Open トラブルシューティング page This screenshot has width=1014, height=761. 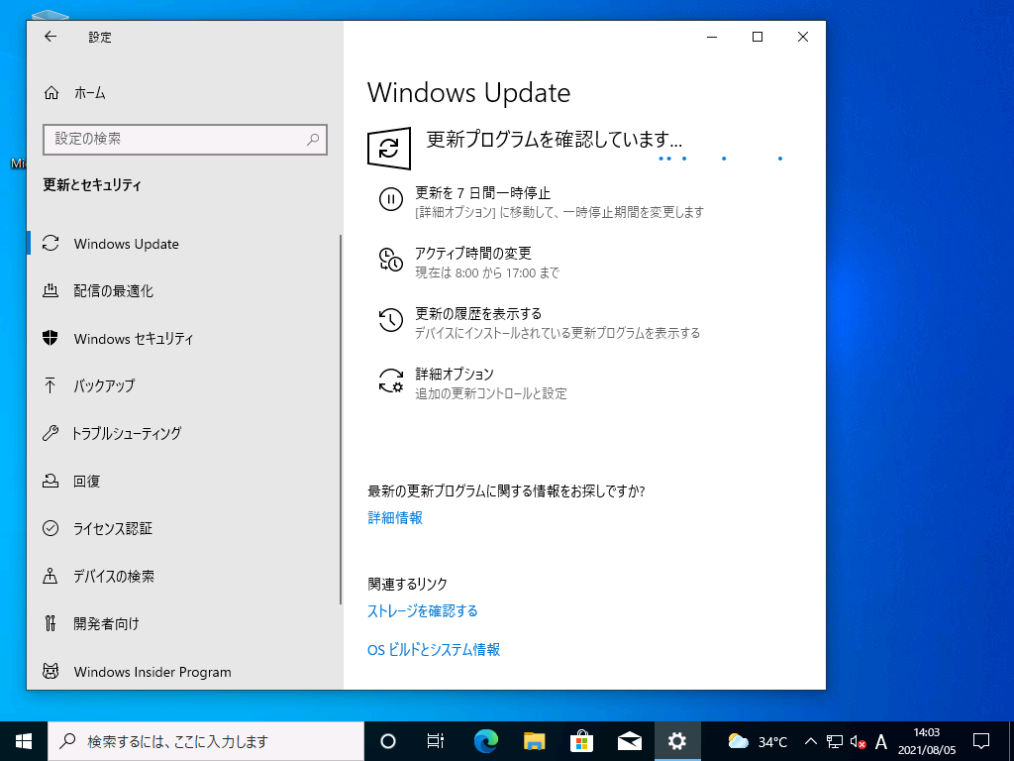pyautogui.click(x=184, y=434)
